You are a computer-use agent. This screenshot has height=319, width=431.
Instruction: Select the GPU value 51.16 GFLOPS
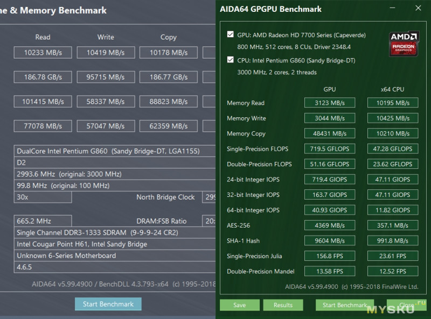click(x=330, y=164)
